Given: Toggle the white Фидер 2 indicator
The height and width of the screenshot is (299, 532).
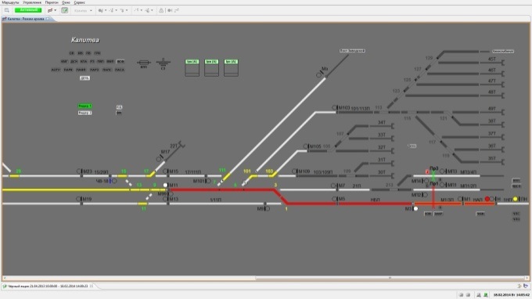Looking at the screenshot, I should pos(84,113).
